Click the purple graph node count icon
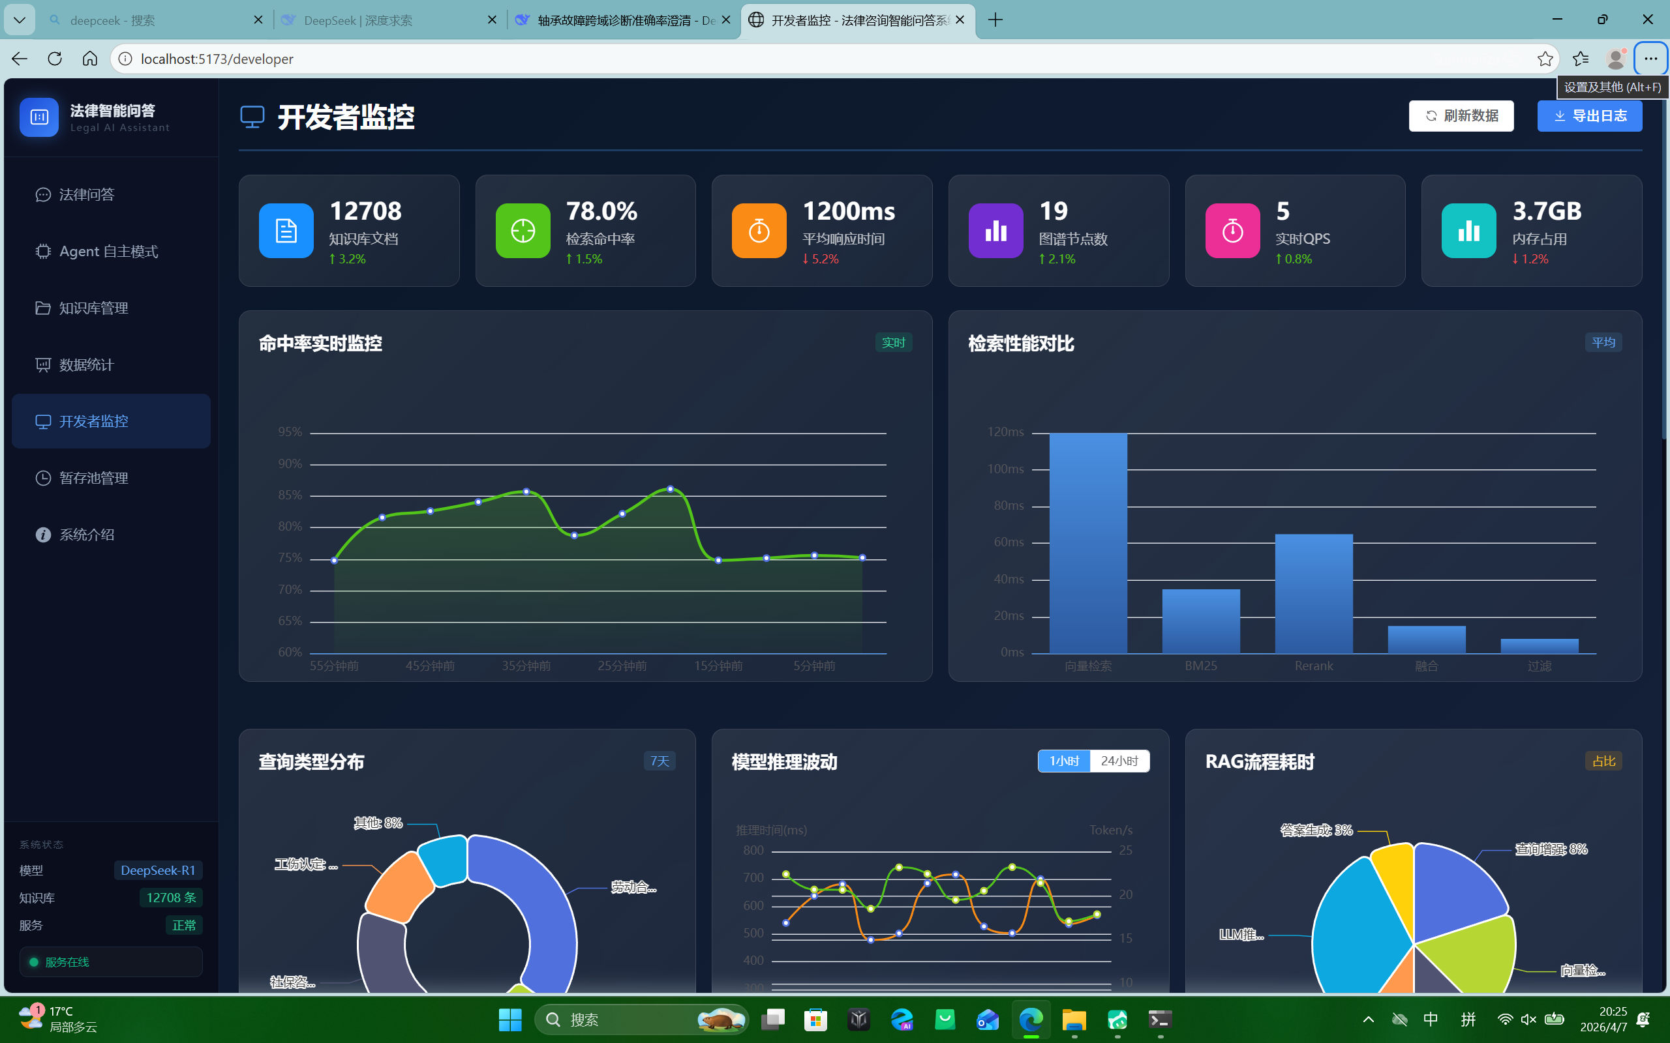Screen dimensions: 1670x1043 (995, 230)
